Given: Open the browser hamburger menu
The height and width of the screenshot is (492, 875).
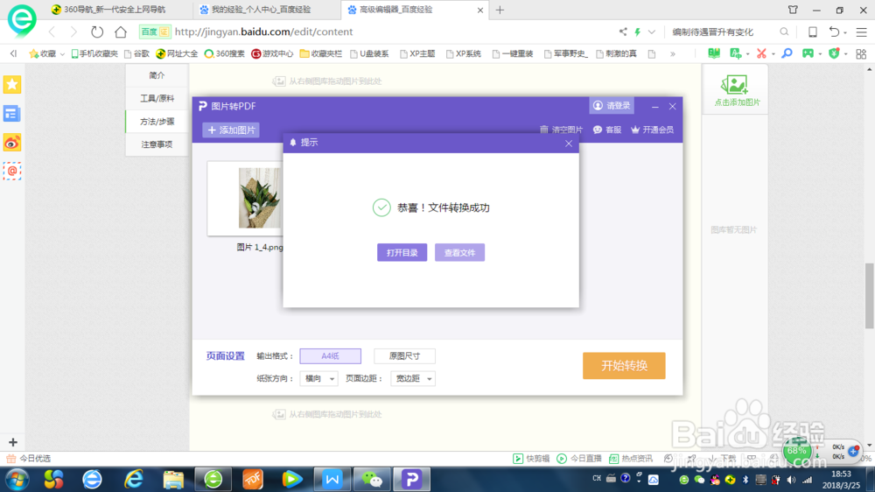Looking at the screenshot, I should click(x=862, y=32).
